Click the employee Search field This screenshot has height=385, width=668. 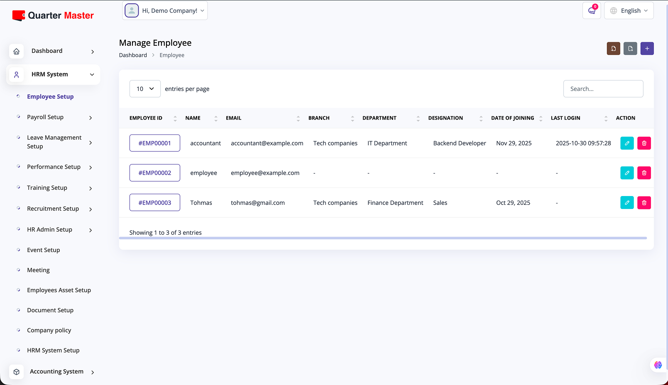[x=603, y=89]
